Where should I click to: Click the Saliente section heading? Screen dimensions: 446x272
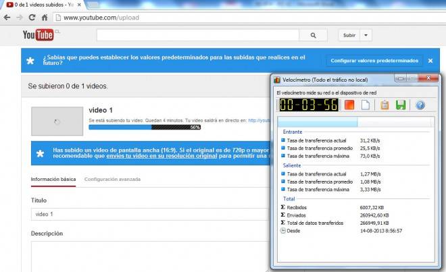tap(291, 165)
